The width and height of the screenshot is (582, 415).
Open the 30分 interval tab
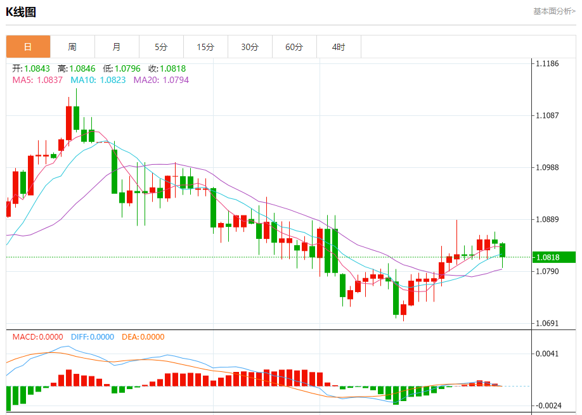[x=250, y=47]
